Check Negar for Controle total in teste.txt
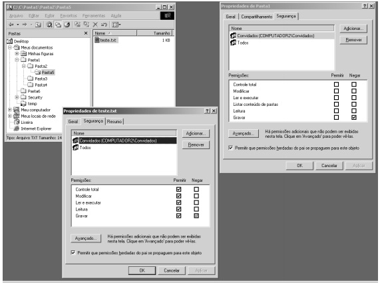The image size is (382, 283). point(196,189)
